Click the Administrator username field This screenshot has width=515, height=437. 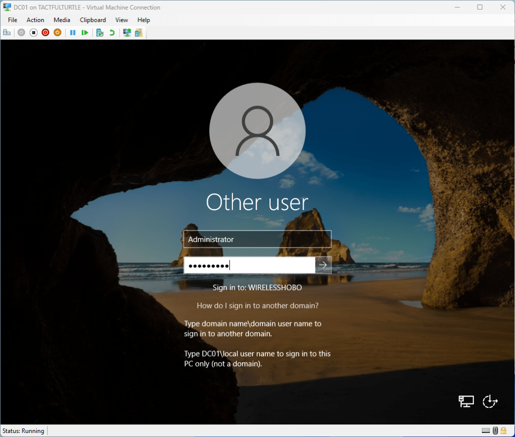[x=257, y=240]
